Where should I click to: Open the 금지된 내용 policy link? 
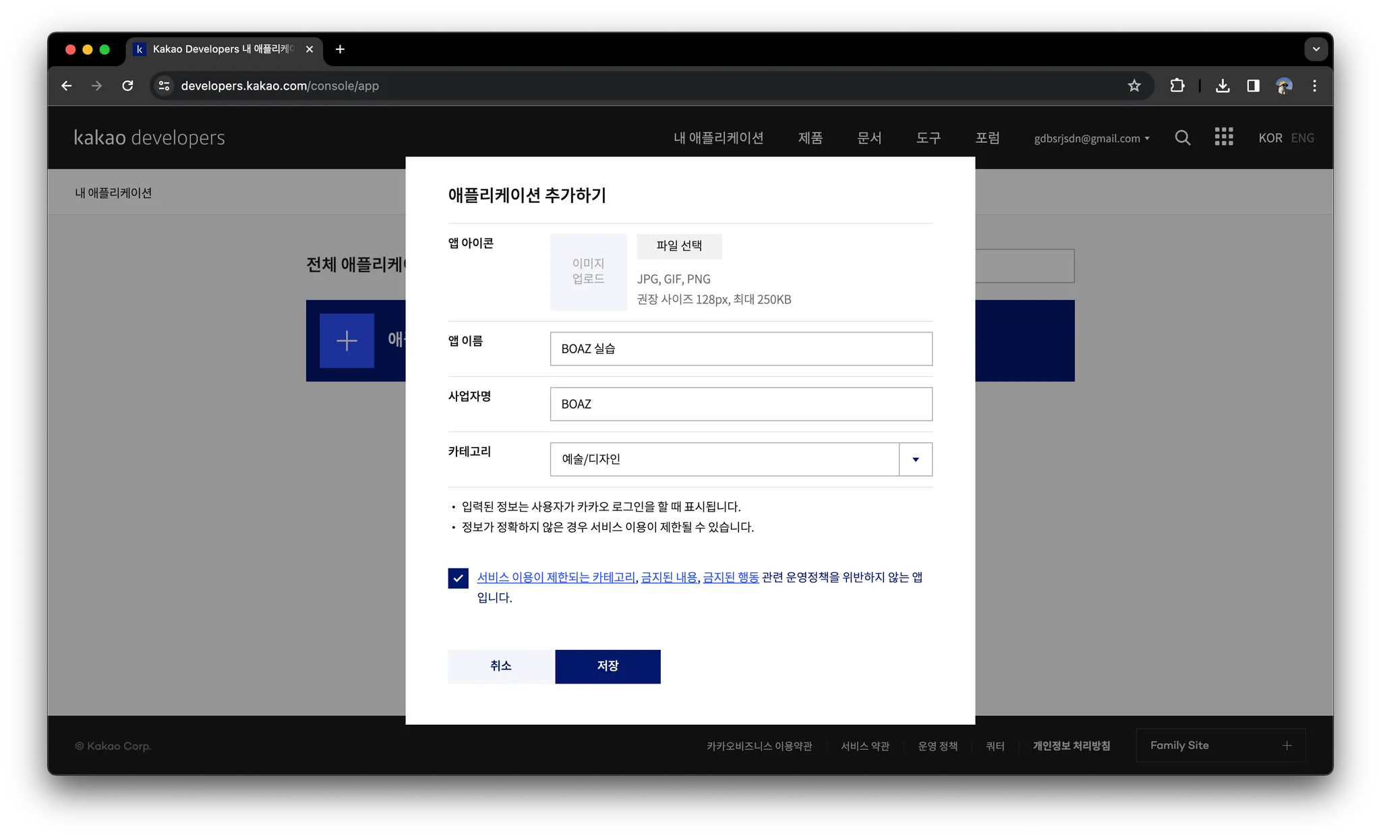coord(669,577)
